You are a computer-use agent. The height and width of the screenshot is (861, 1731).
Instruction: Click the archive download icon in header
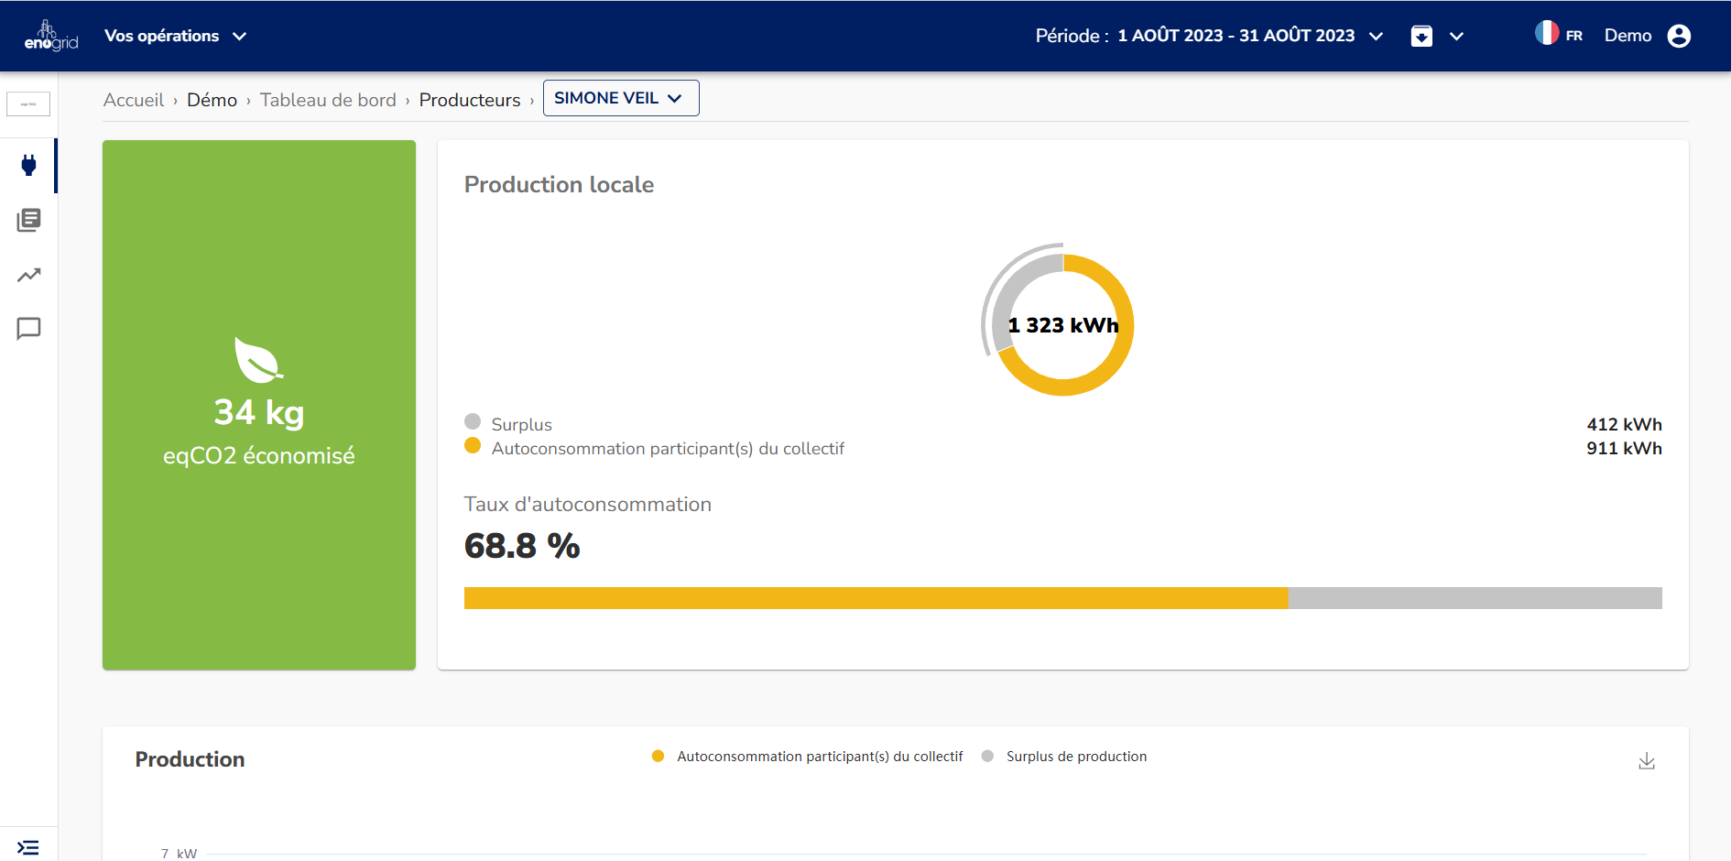[x=1421, y=36]
